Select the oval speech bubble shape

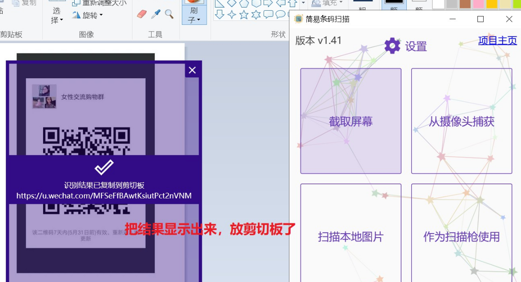pyautogui.click(x=280, y=14)
